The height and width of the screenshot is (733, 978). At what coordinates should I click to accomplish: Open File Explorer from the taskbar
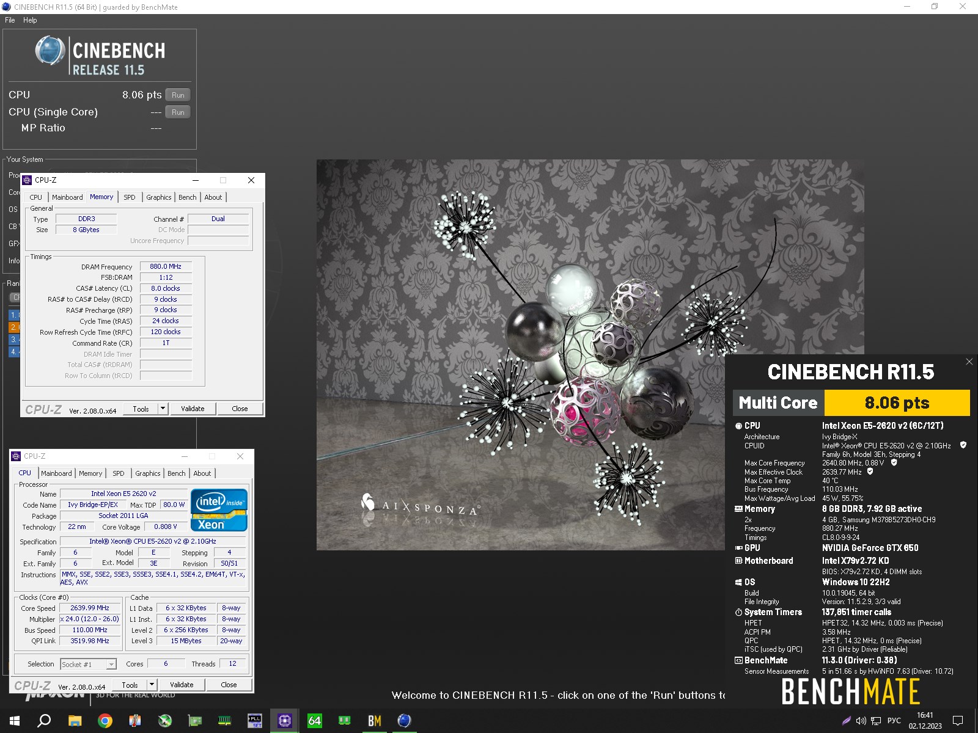point(75,721)
